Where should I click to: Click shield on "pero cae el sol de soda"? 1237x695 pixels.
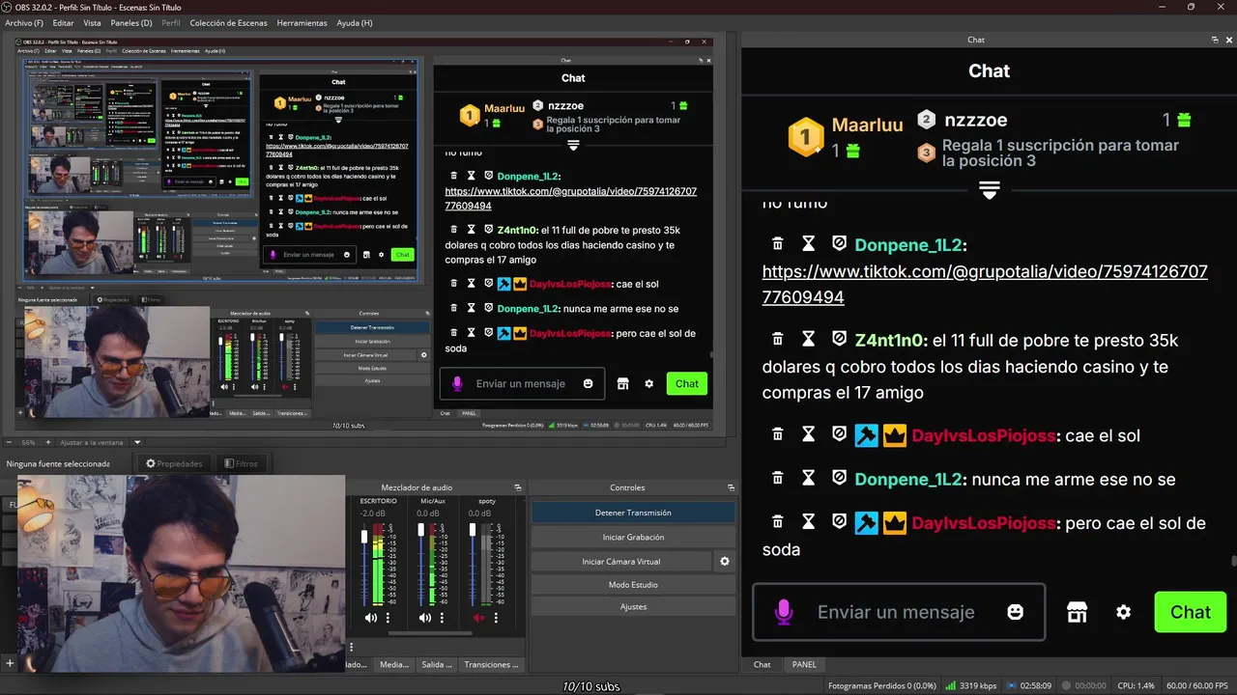(x=839, y=522)
